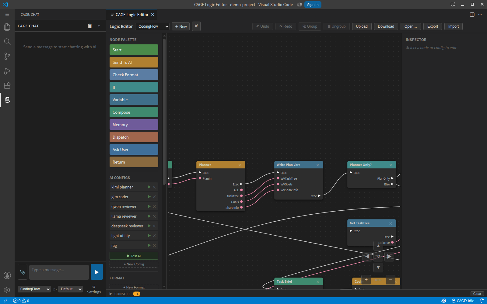This screenshot has height=304, width=487.
Task: Open notifications bell in status bar
Action: click(x=482, y=301)
